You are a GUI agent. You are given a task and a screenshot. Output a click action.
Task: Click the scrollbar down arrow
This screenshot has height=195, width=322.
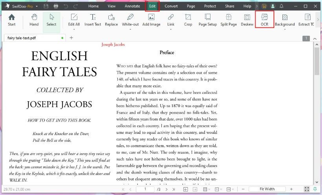317,182
